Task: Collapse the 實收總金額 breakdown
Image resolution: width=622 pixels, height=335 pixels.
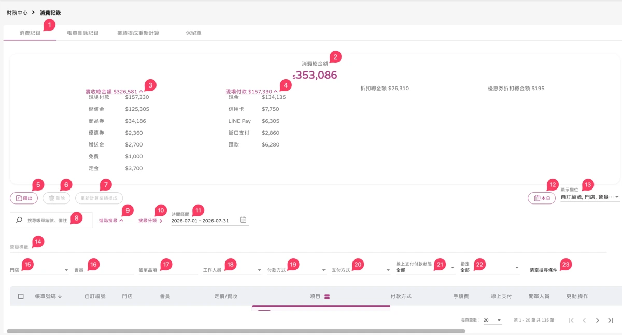Action: click(x=141, y=91)
